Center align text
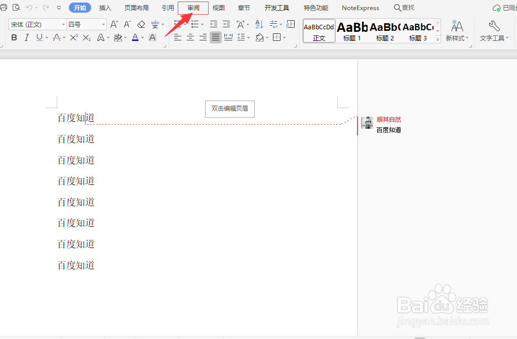 click(190, 37)
